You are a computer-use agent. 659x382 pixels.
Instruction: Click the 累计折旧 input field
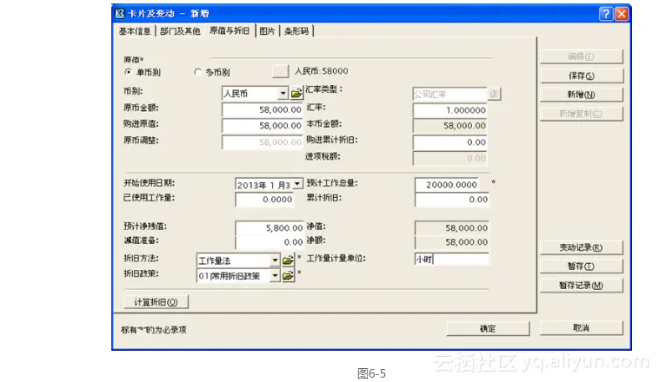[452, 200]
